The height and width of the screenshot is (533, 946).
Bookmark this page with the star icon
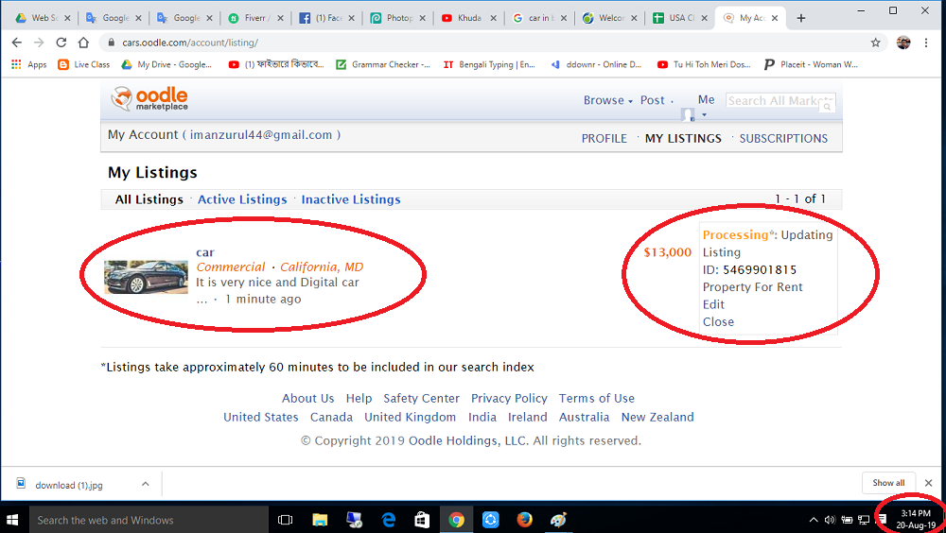(x=875, y=43)
